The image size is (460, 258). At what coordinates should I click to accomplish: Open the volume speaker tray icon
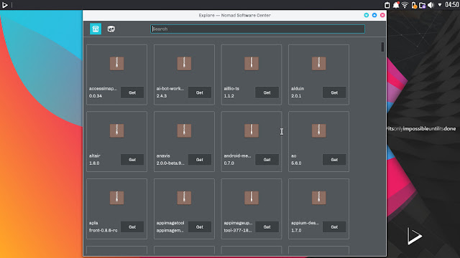coord(431,5)
